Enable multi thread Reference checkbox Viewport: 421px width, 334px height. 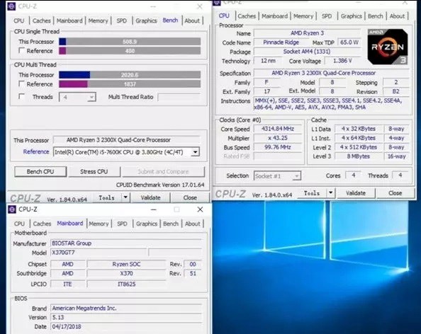click(21, 83)
